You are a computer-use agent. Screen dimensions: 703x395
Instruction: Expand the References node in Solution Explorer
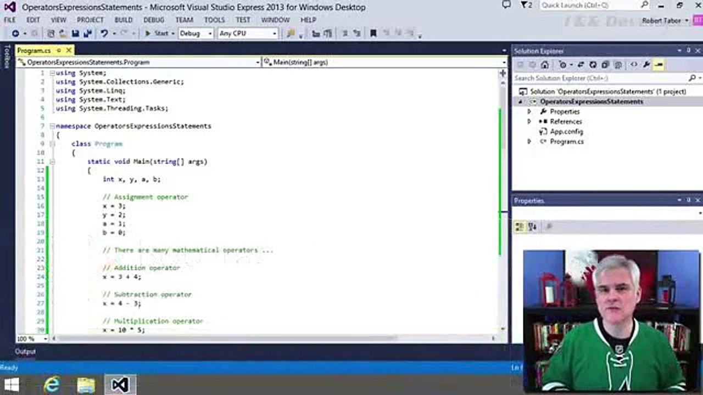(x=529, y=122)
